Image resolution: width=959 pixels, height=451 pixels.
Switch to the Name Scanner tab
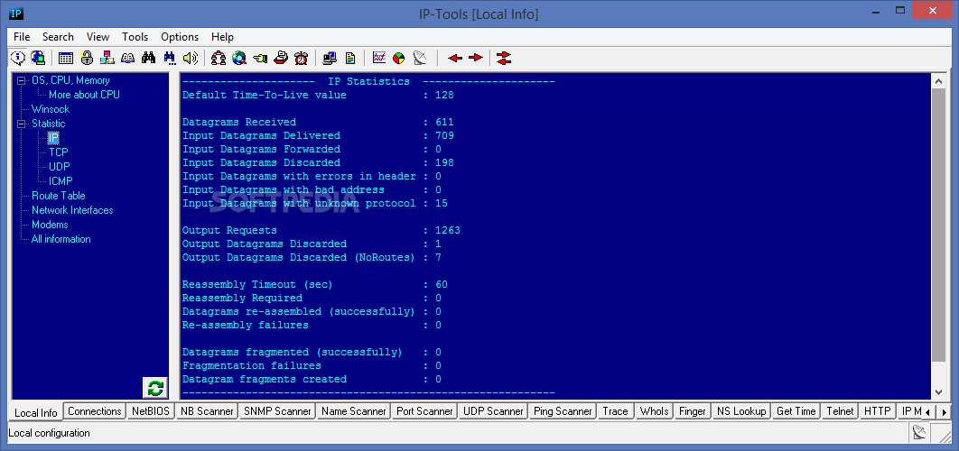point(353,411)
